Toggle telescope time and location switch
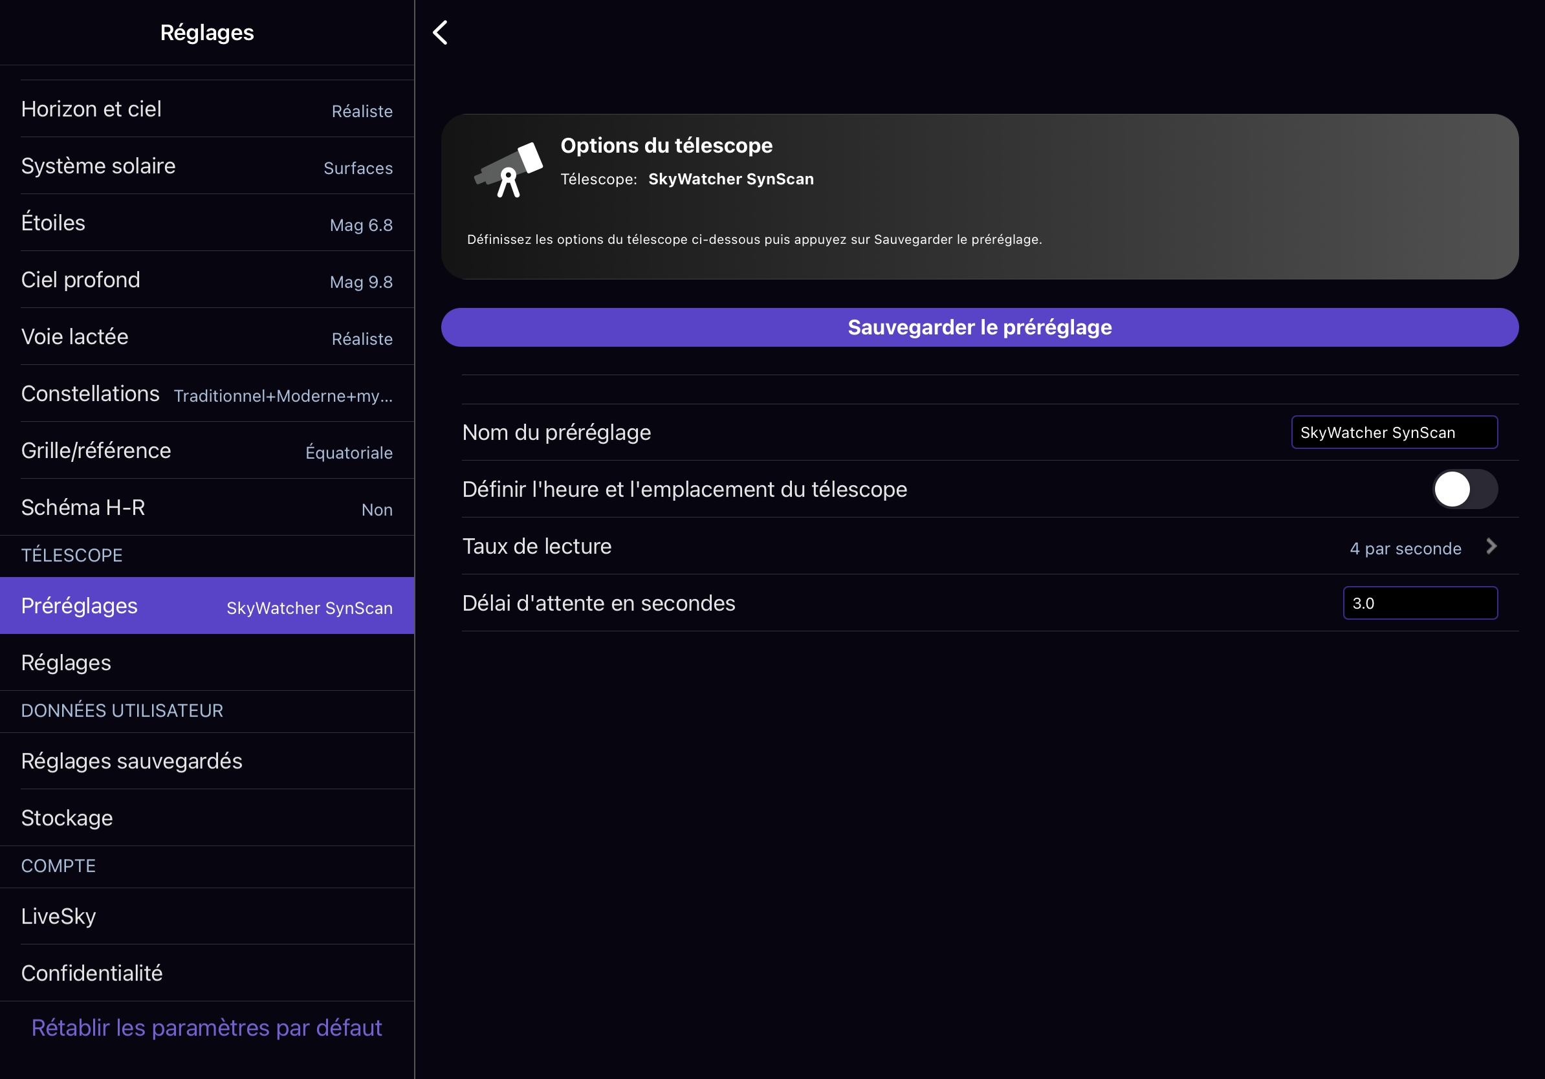The width and height of the screenshot is (1545, 1079). [1464, 489]
